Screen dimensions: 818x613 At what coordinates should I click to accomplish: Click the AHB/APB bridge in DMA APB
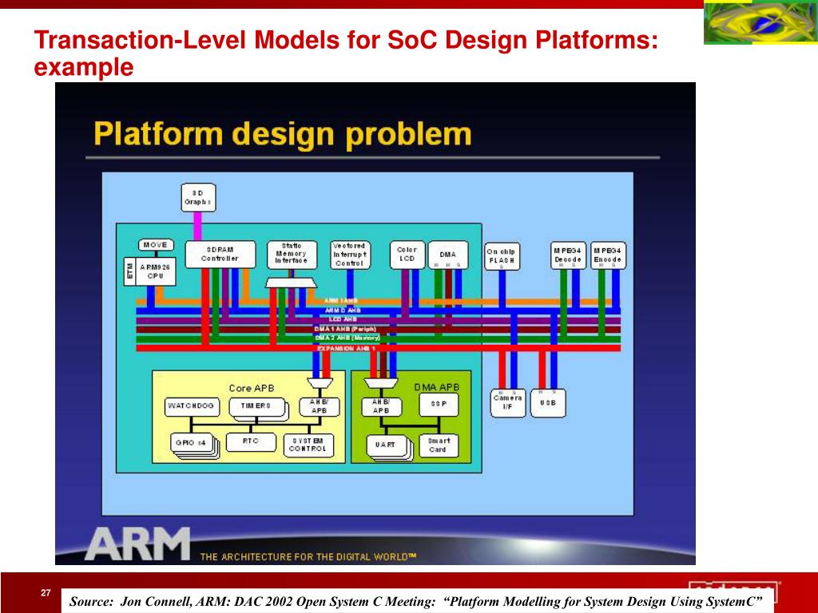[381, 406]
